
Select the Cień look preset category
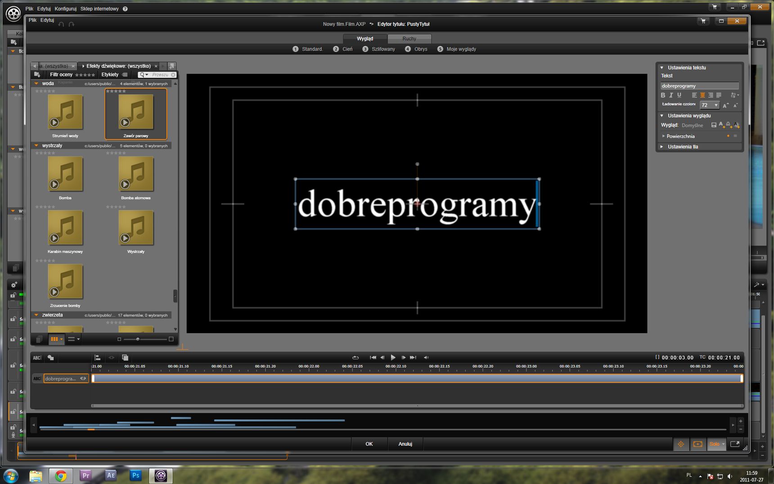pos(343,49)
